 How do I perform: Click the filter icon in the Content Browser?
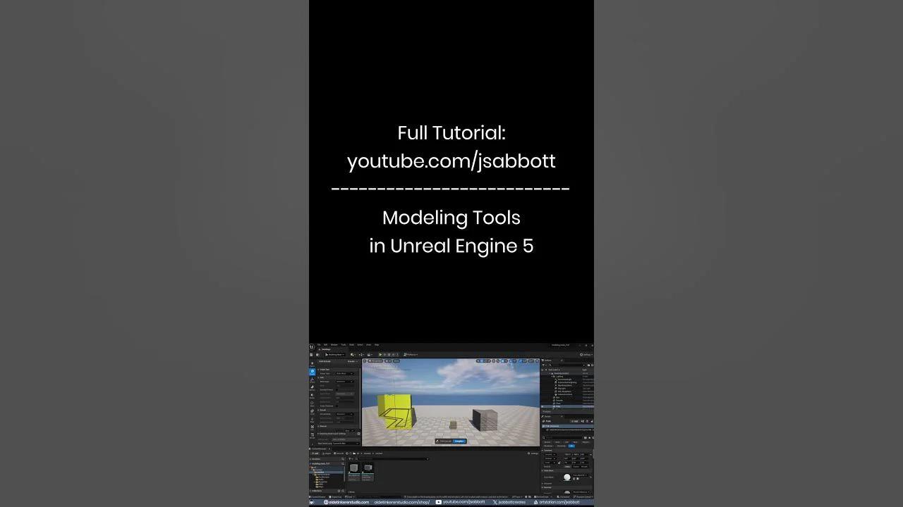pyautogui.click(x=351, y=459)
